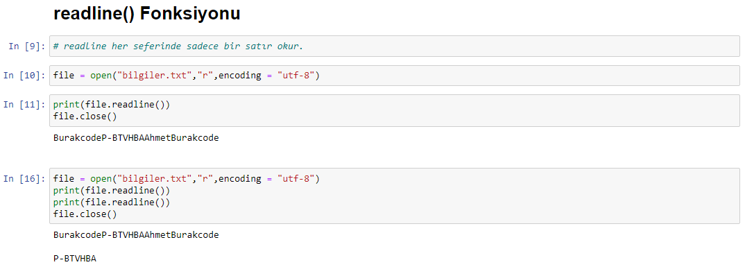Click "utf-8" string in cell 16
This screenshot has height=267, width=745.
296,179
